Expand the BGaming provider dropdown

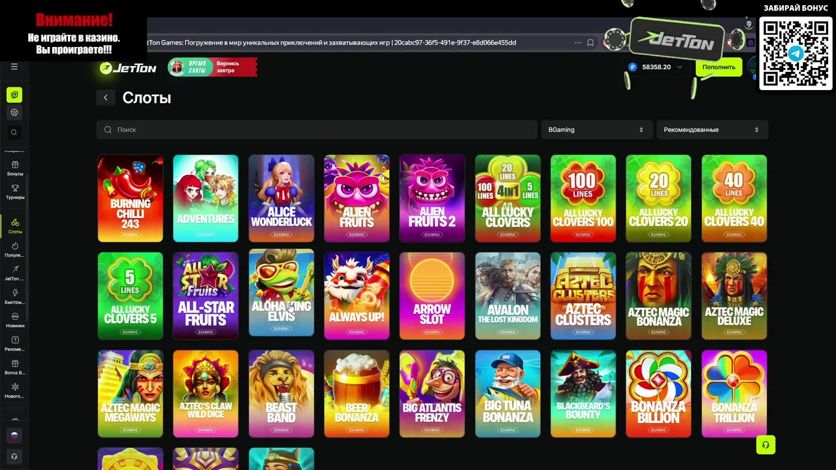(596, 130)
